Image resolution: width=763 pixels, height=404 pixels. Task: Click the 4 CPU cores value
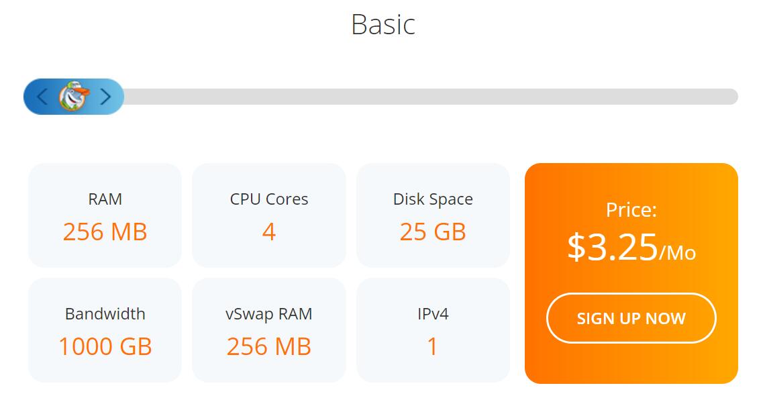tap(269, 232)
